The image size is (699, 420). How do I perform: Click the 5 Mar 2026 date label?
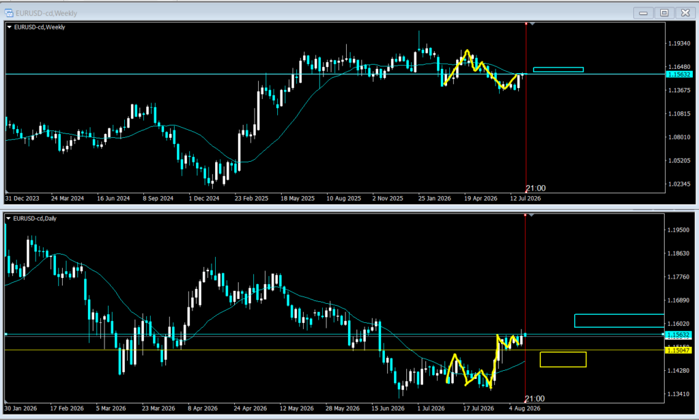tap(111, 408)
